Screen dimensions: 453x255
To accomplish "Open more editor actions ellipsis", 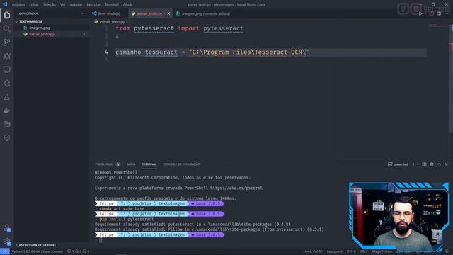I will (447, 13).
